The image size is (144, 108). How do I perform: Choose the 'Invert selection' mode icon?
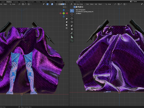[80, 7]
